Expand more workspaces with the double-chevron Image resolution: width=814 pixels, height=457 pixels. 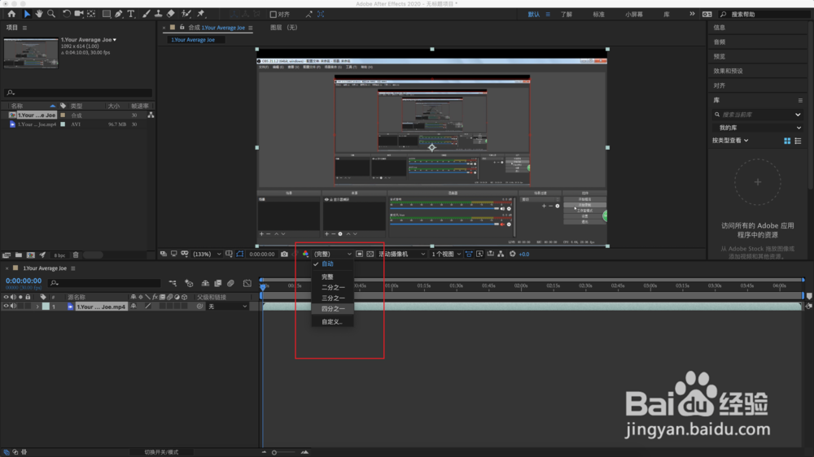[692, 14]
